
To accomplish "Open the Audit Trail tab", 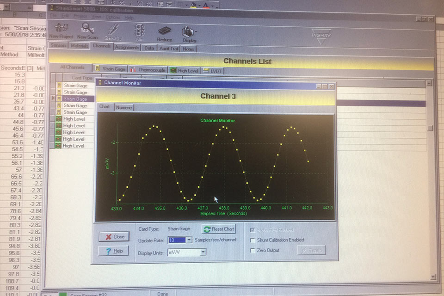I will click(168, 48).
